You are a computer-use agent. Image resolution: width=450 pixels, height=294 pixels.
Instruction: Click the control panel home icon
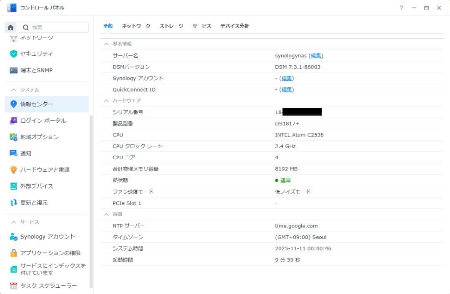10,27
